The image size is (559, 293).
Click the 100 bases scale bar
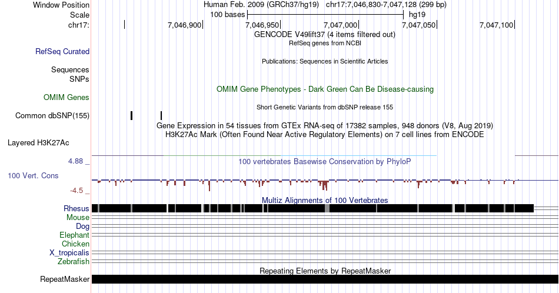click(325, 15)
